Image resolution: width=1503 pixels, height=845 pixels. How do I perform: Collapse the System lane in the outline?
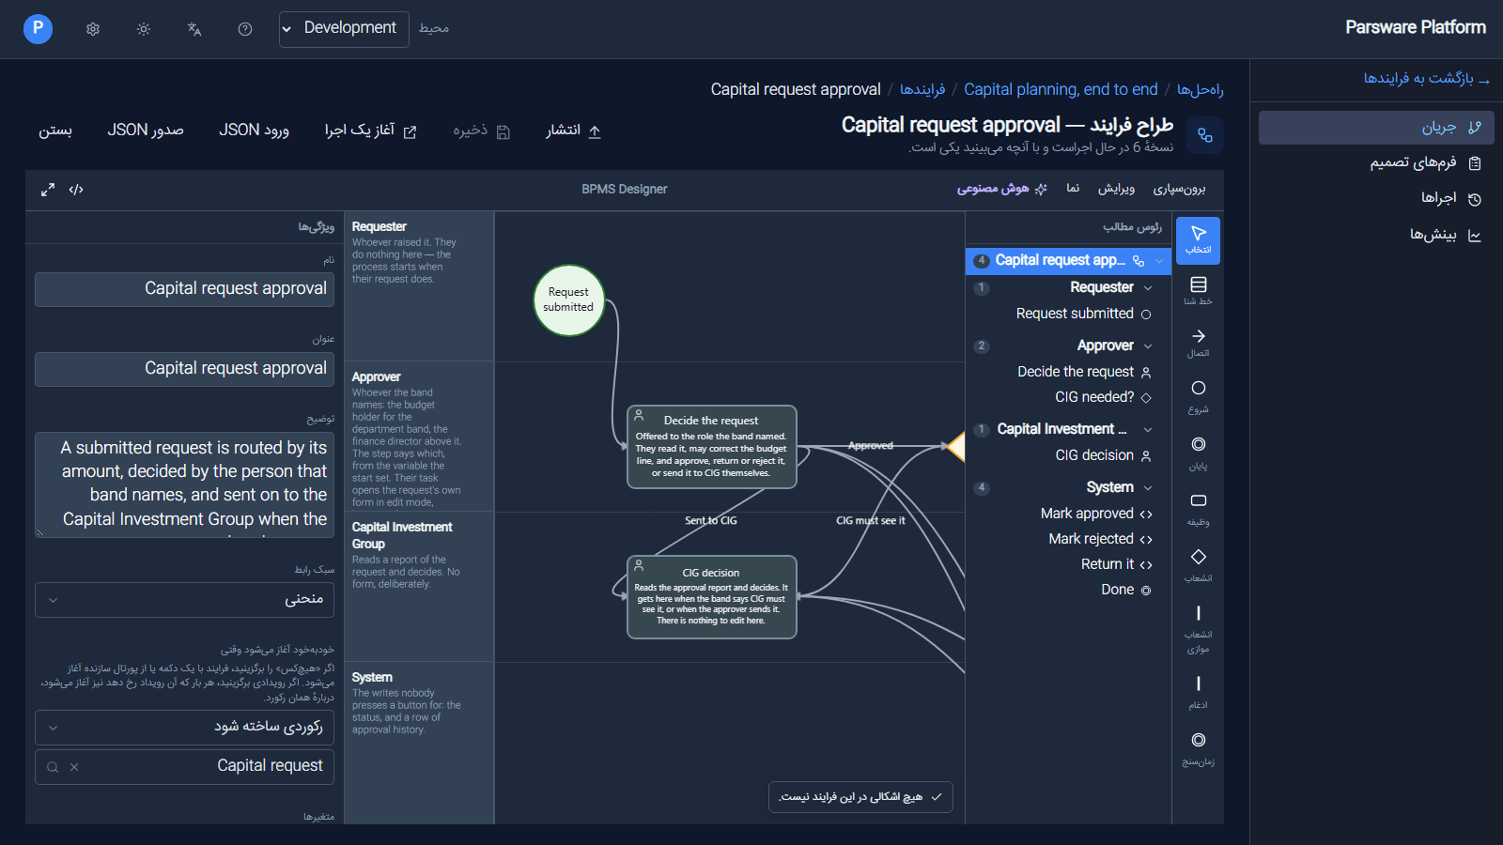[1148, 488]
